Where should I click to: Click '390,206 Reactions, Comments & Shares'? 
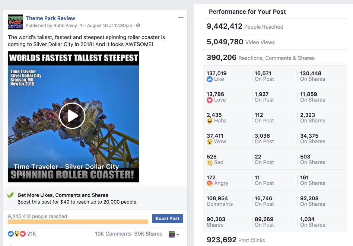[x=261, y=58]
